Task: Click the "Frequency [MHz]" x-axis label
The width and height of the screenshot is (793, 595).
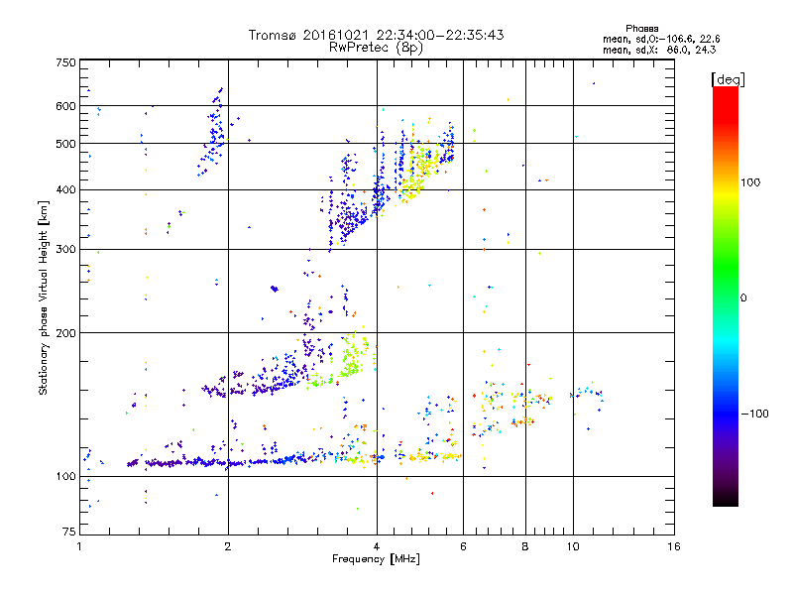Action: point(376,559)
